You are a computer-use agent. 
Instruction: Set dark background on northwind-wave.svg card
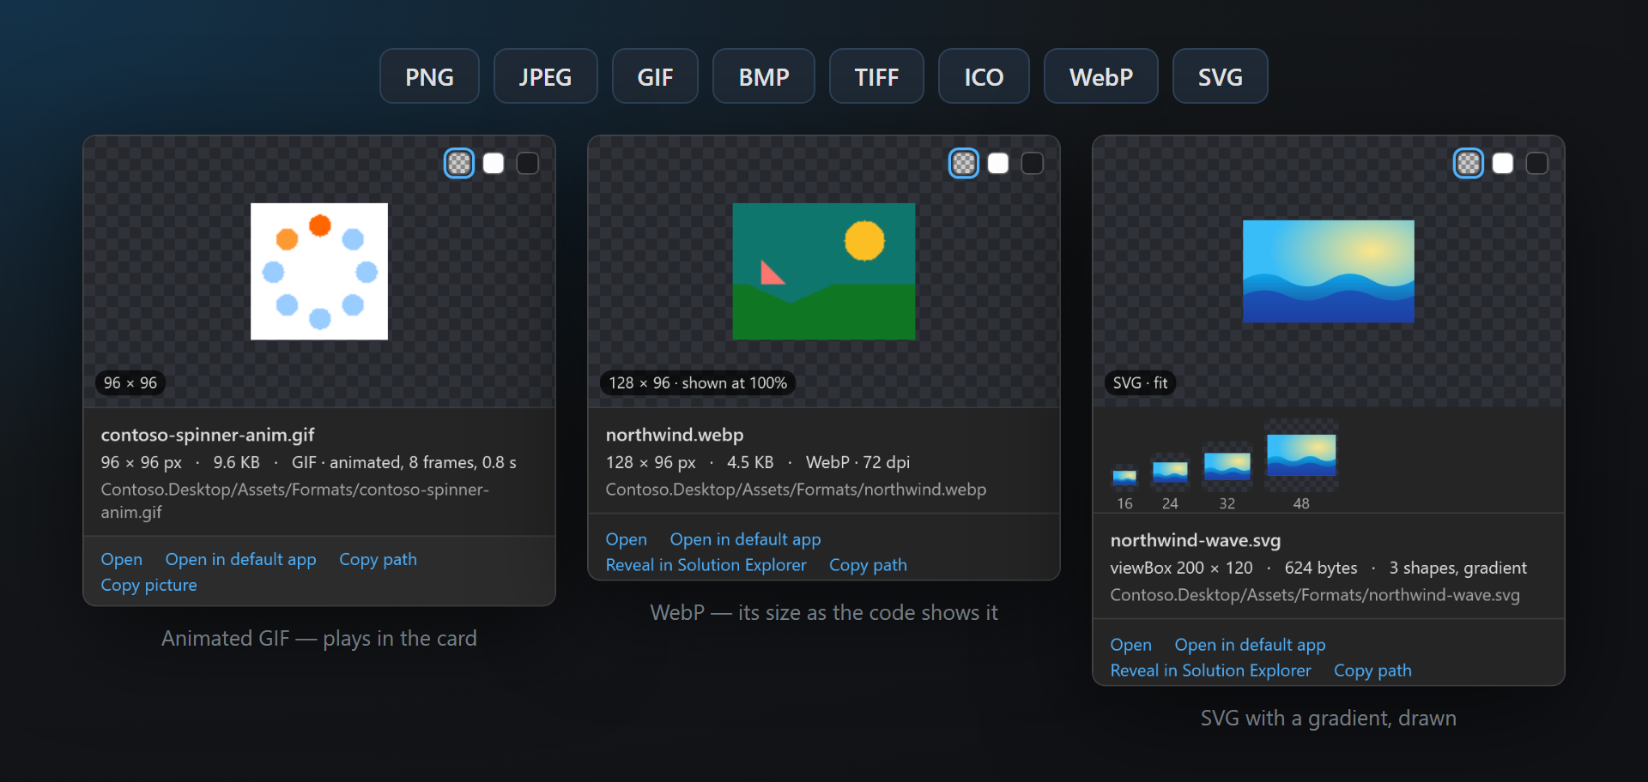[x=1537, y=163]
